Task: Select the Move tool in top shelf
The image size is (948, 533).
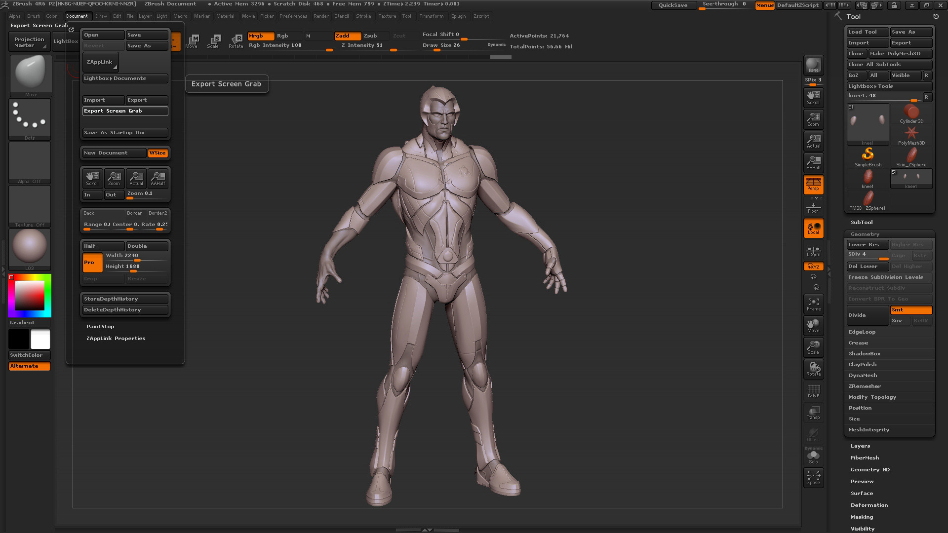Action: (x=192, y=41)
